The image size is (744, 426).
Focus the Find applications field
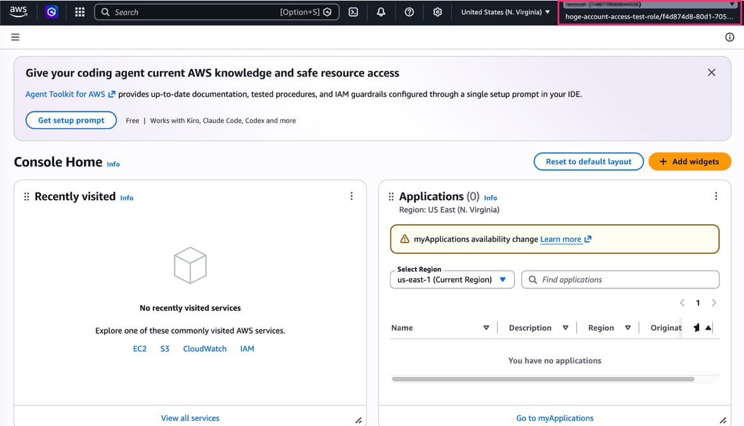point(620,279)
